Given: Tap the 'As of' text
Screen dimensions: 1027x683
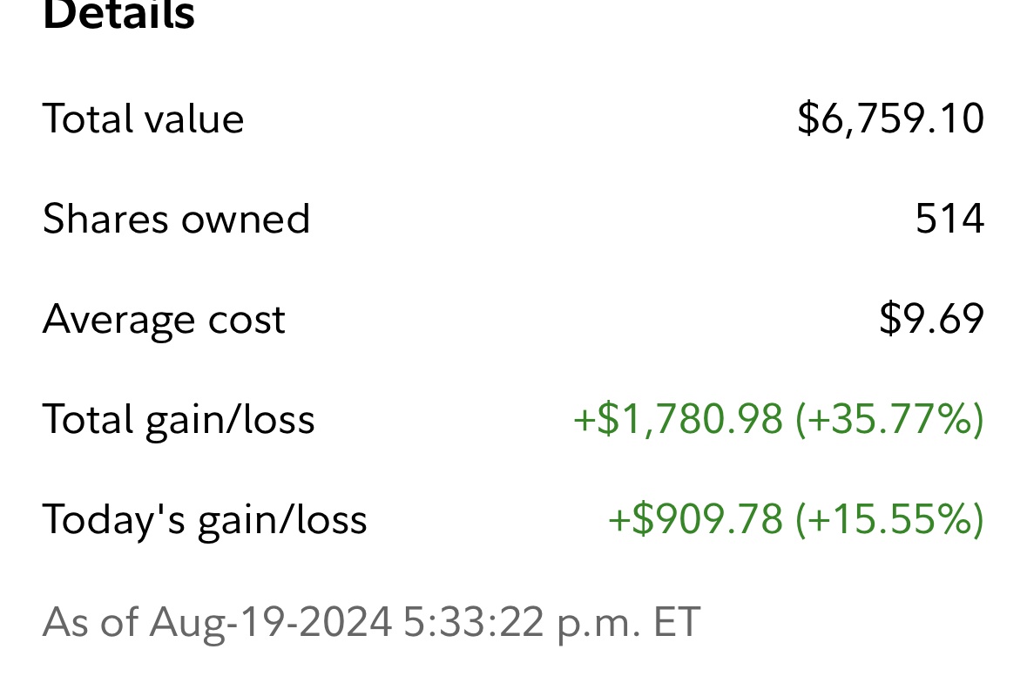Looking at the screenshot, I should (x=91, y=622).
